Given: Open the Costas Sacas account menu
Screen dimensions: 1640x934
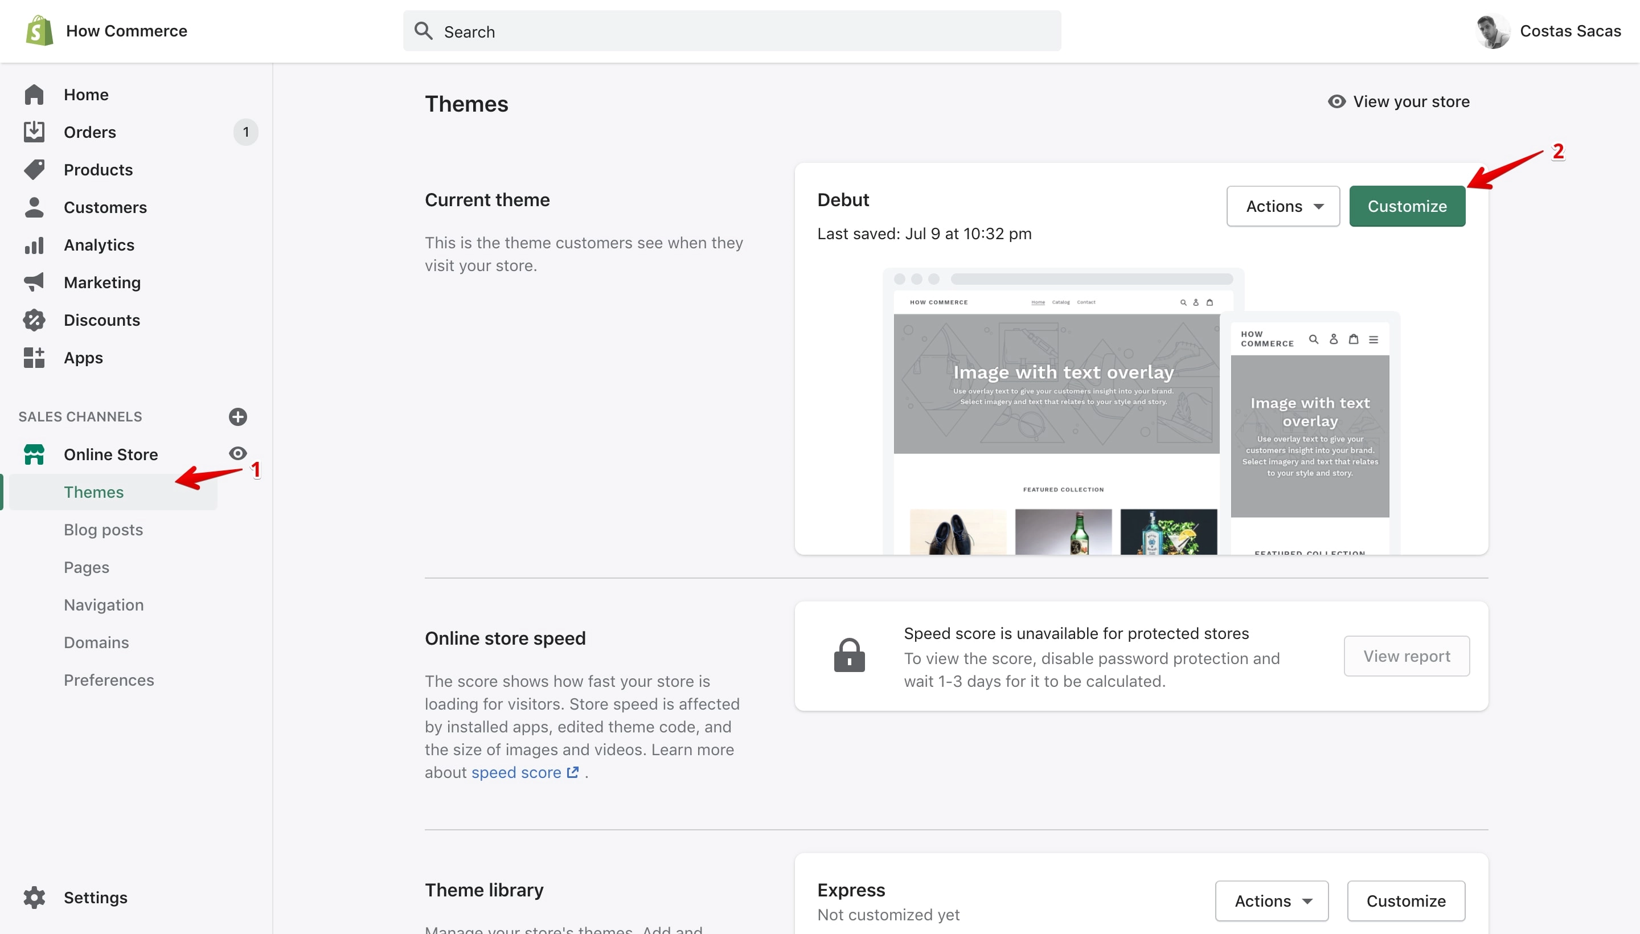Looking at the screenshot, I should (x=1548, y=31).
